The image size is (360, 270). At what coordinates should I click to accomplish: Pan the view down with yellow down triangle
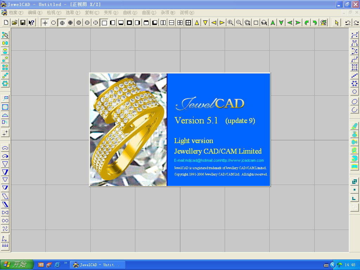pos(205,22)
